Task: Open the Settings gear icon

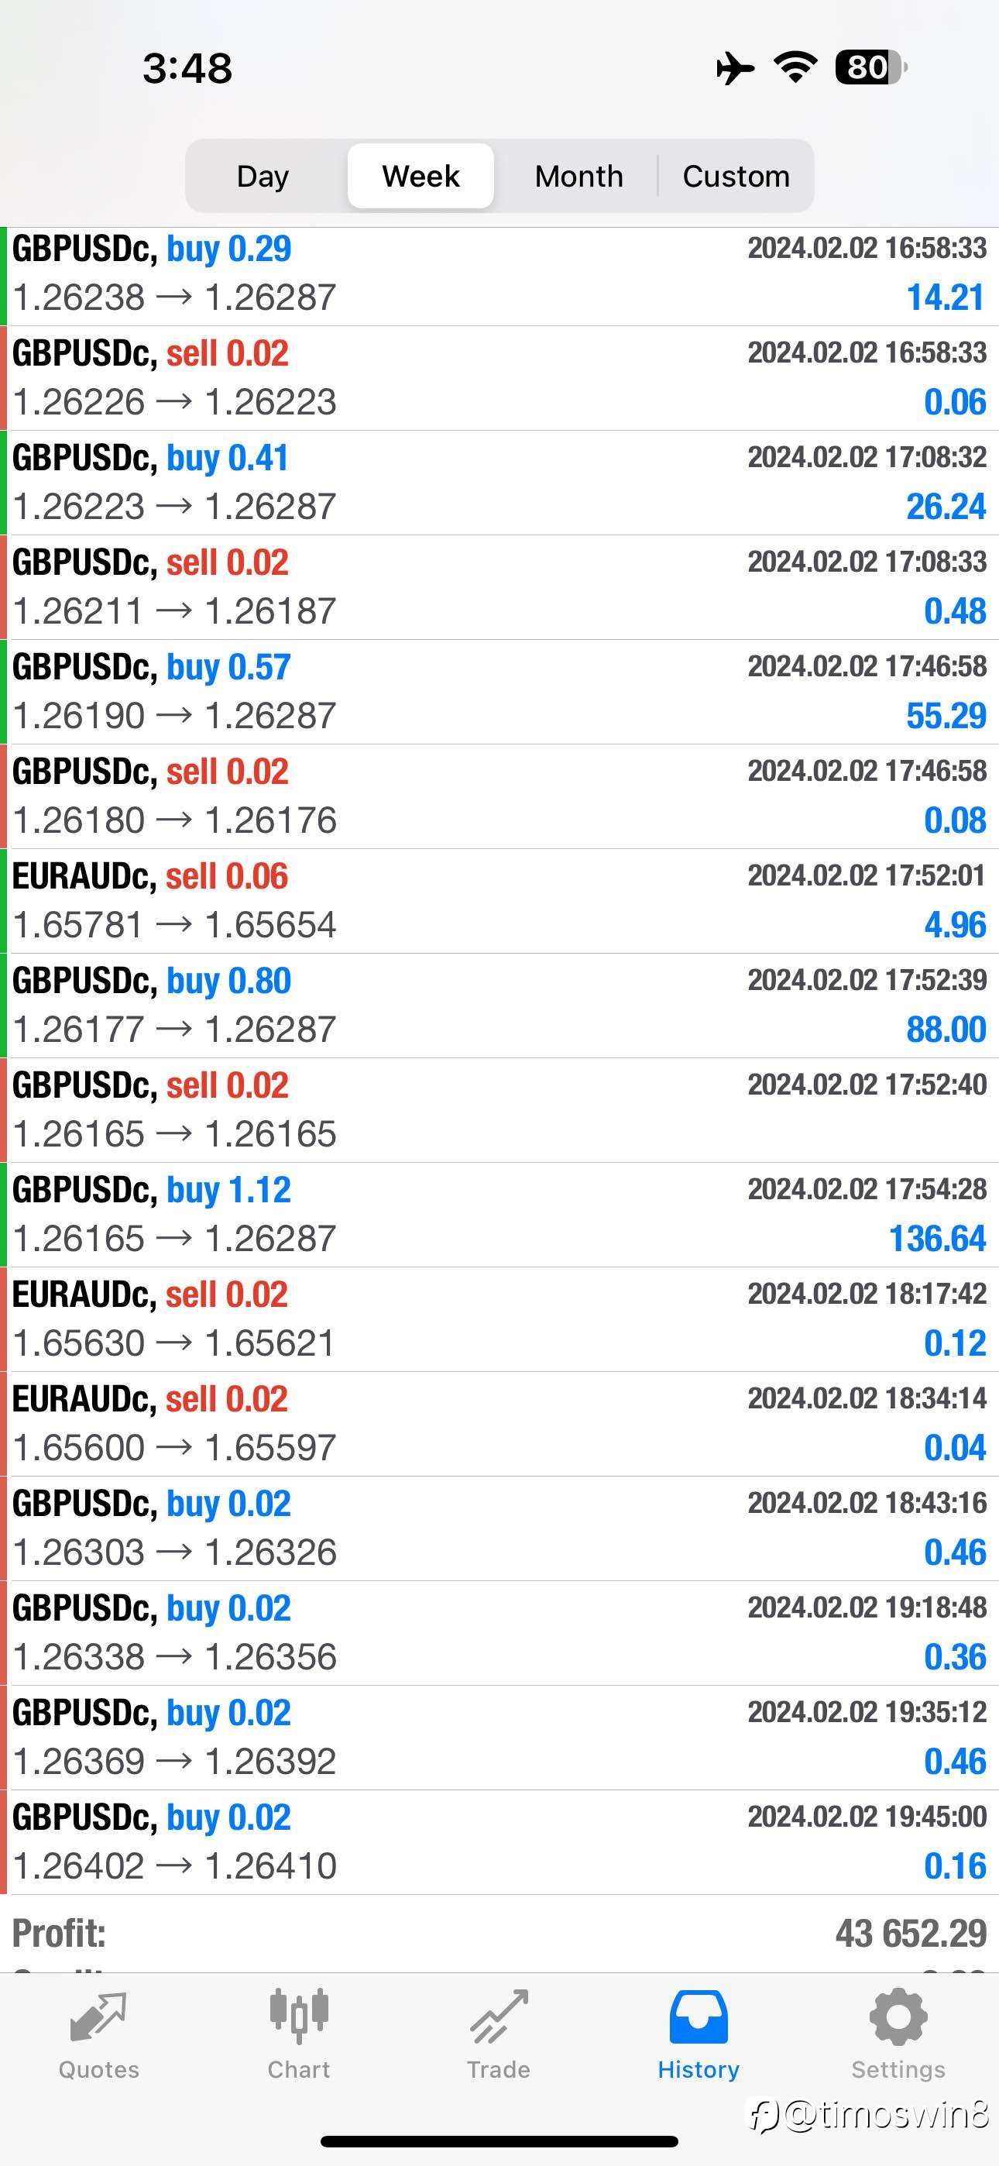Action: pyautogui.click(x=898, y=2018)
